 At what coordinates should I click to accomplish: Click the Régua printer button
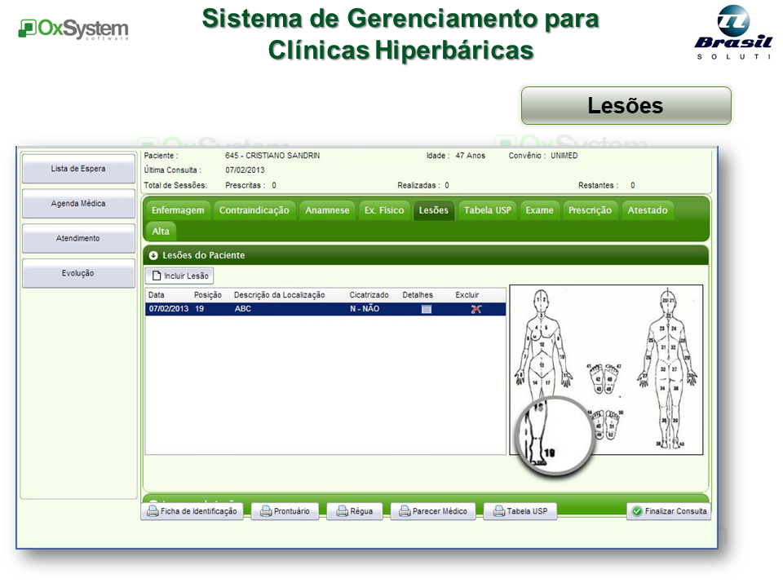[354, 511]
